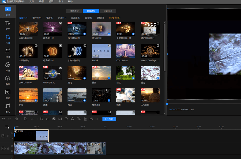Click the edit pencil icon in toolbar
Image resolution: width=241 pixels, height=159 pixels.
tap(25, 119)
